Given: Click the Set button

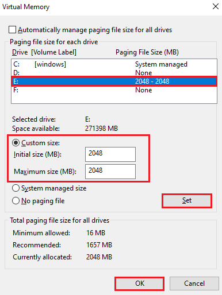Looking at the screenshot, I should pos(187,200).
